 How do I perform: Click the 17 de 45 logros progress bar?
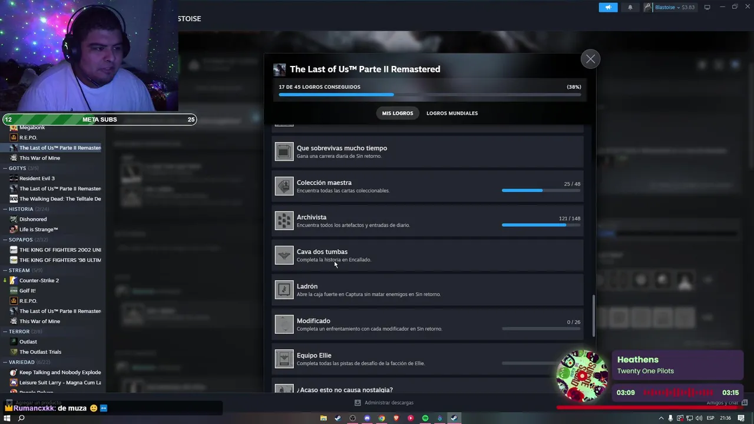click(x=429, y=94)
